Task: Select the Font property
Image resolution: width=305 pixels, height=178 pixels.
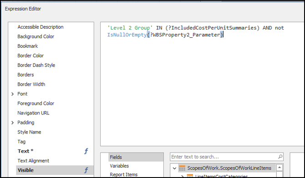Action: pyautogui.click(x=22, y=94)
